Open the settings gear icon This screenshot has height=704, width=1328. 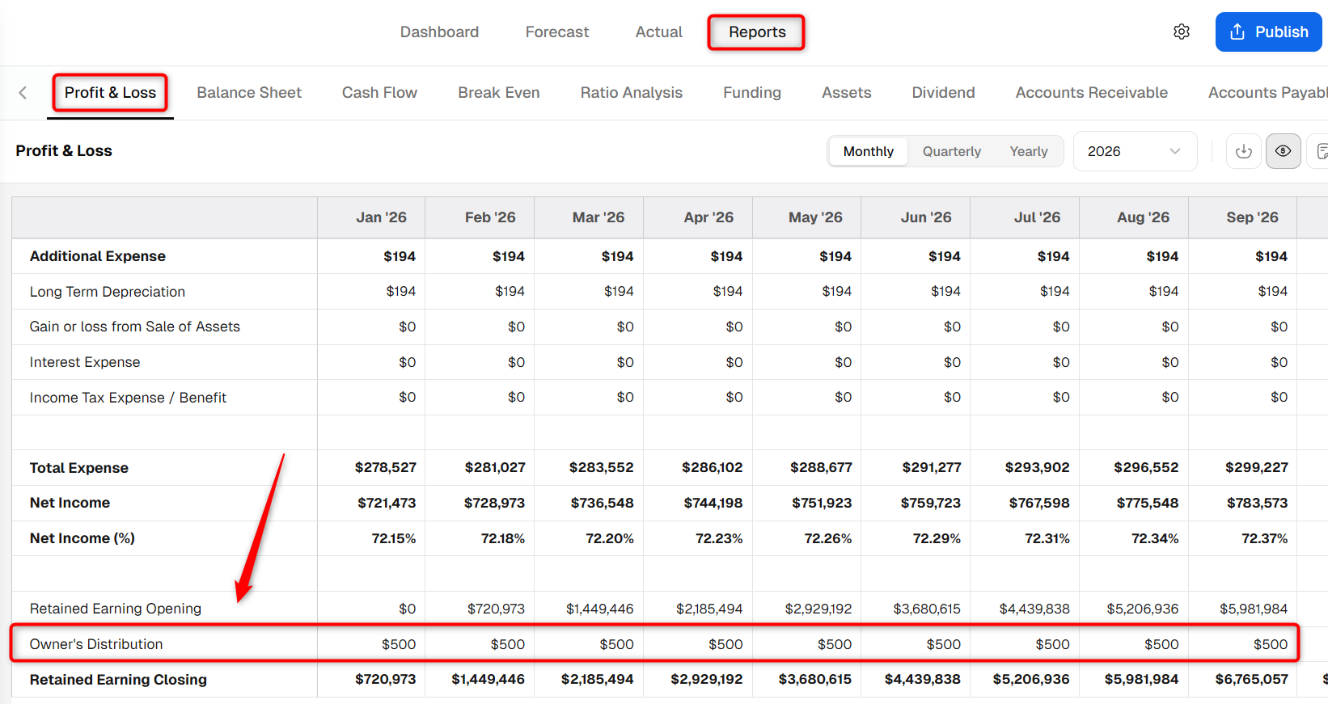(1182, 32)
